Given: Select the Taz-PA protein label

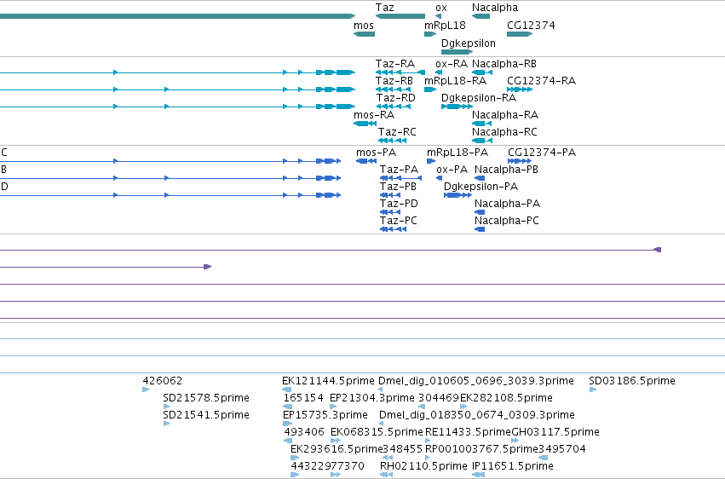Looking at the screenshot, I should 399,170.
